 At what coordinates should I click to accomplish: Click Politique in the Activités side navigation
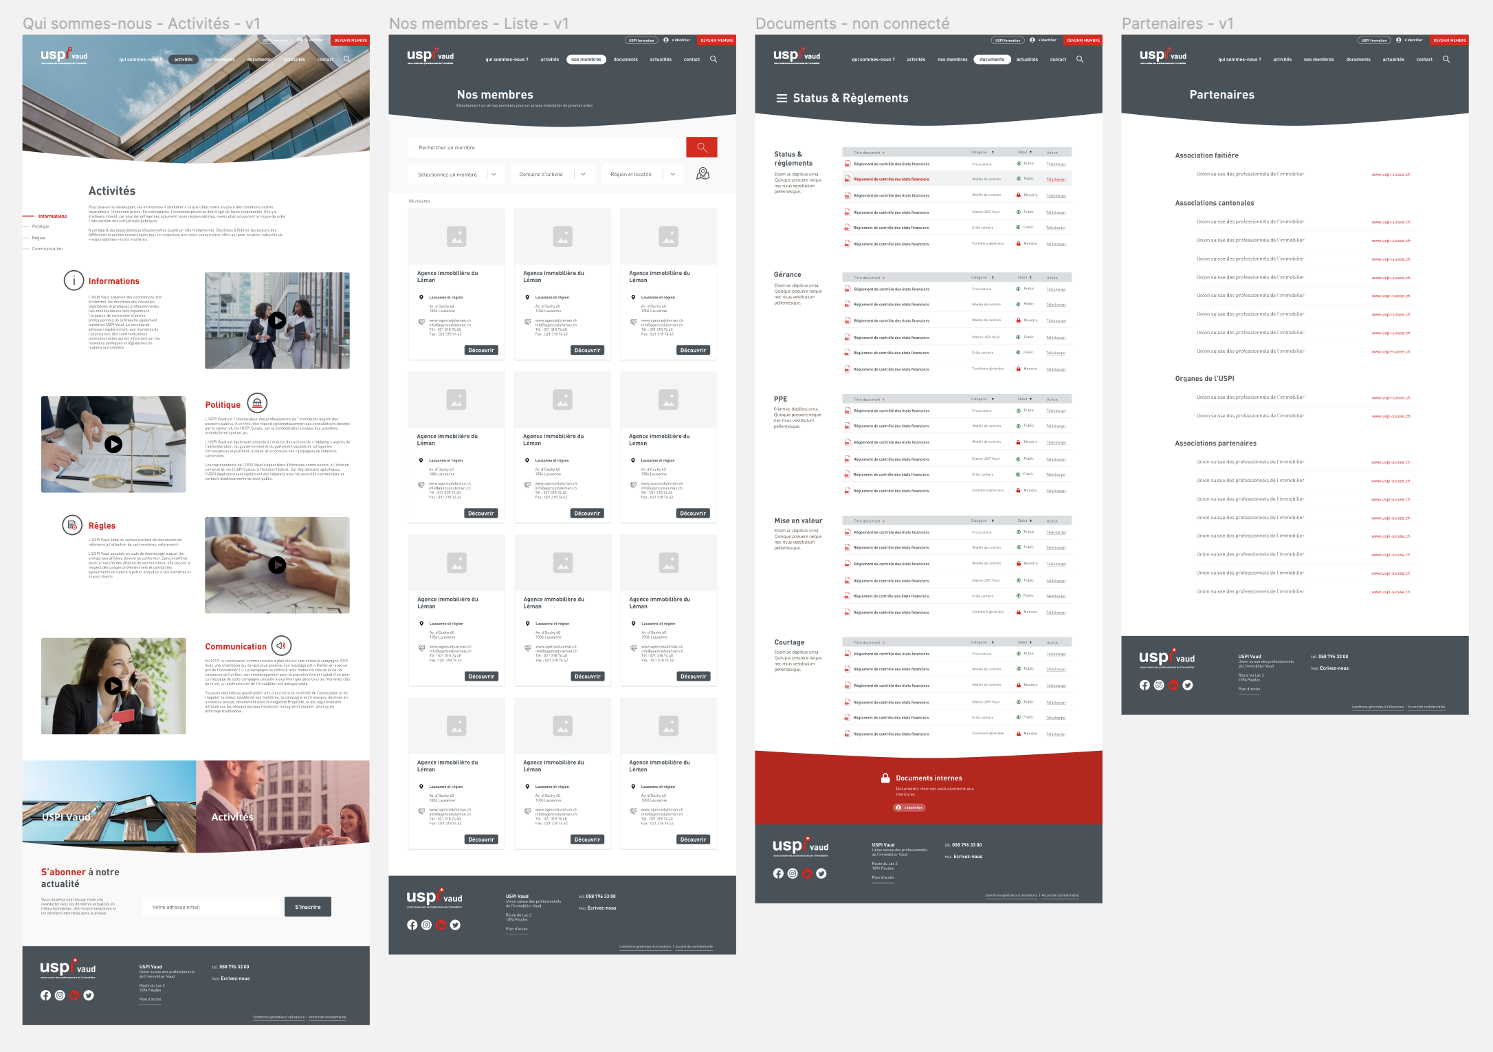click(x=41, y=226)
